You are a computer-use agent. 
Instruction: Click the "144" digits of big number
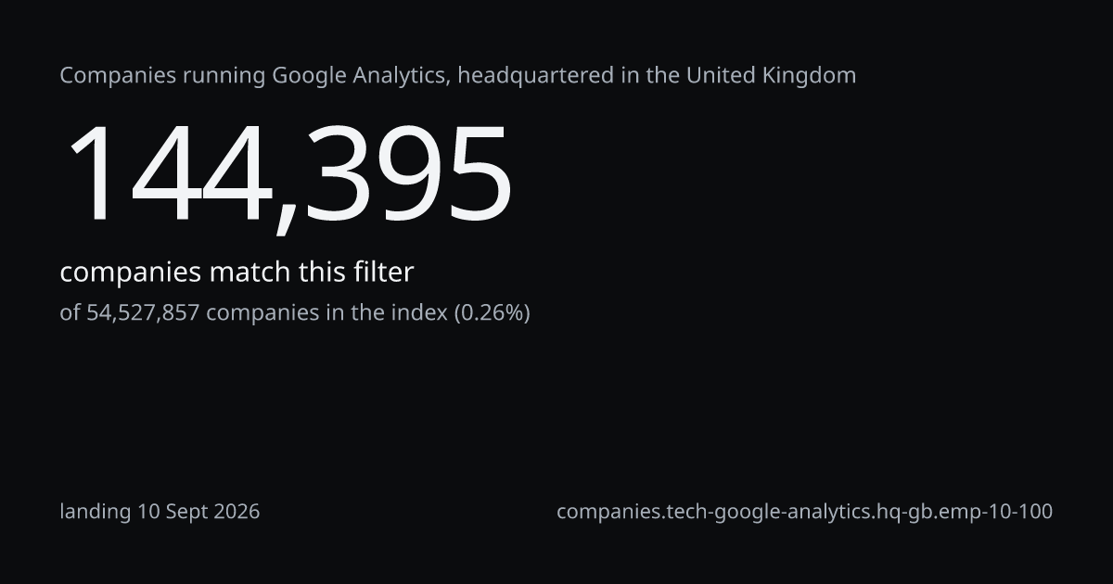(168, 174)
